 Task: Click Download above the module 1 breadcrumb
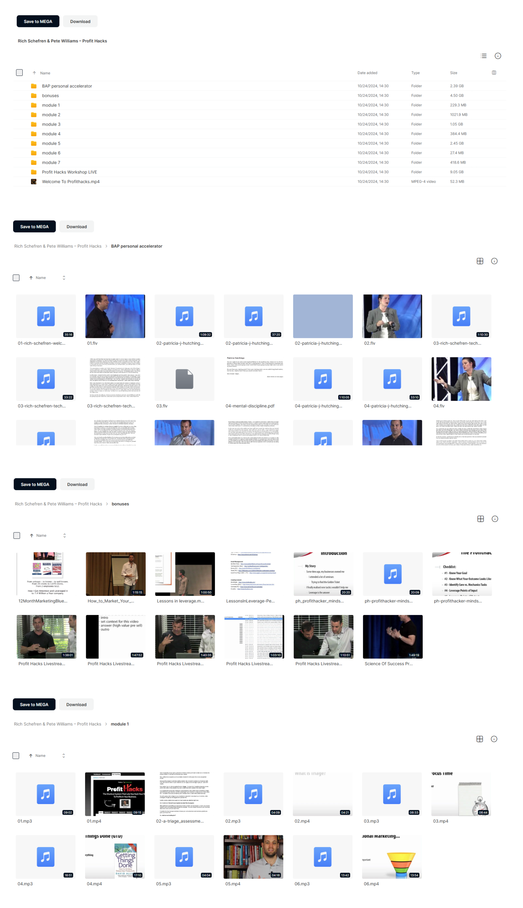[76, 704]
